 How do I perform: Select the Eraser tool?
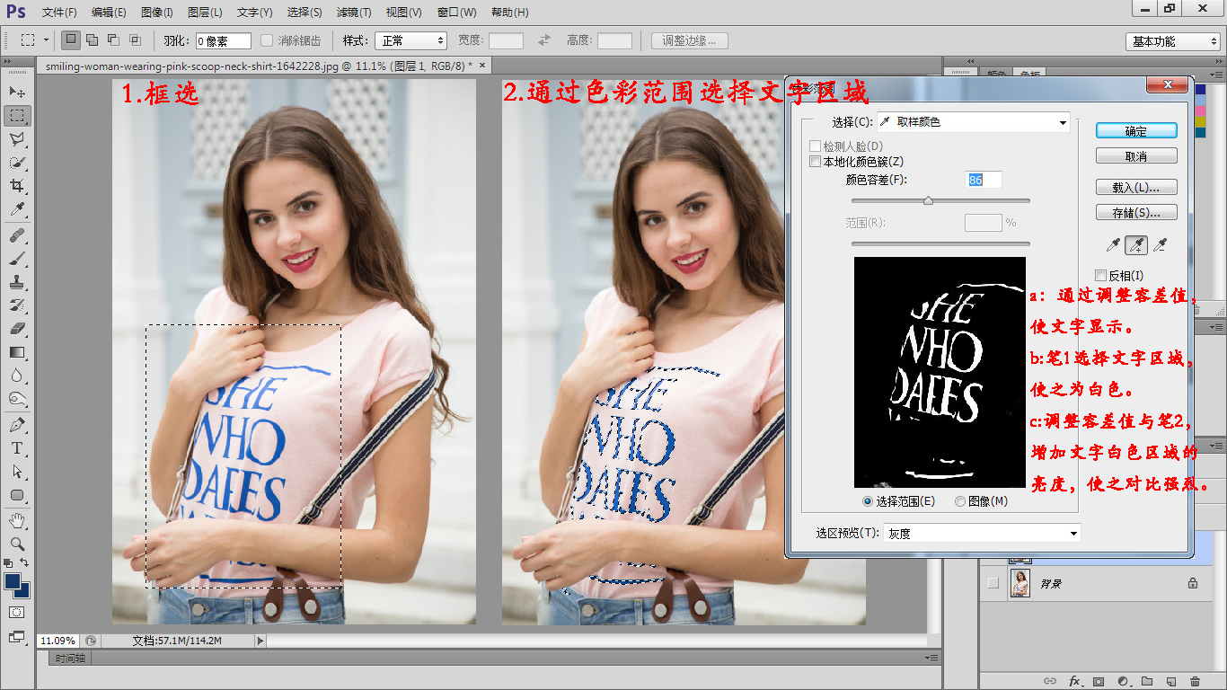pos(17,329)
